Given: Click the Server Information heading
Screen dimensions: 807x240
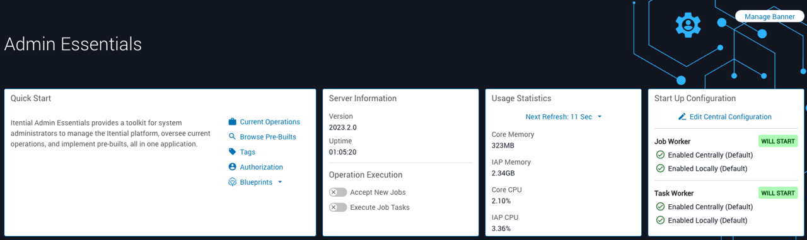Looking at the screenshot, I should [363, 99].
